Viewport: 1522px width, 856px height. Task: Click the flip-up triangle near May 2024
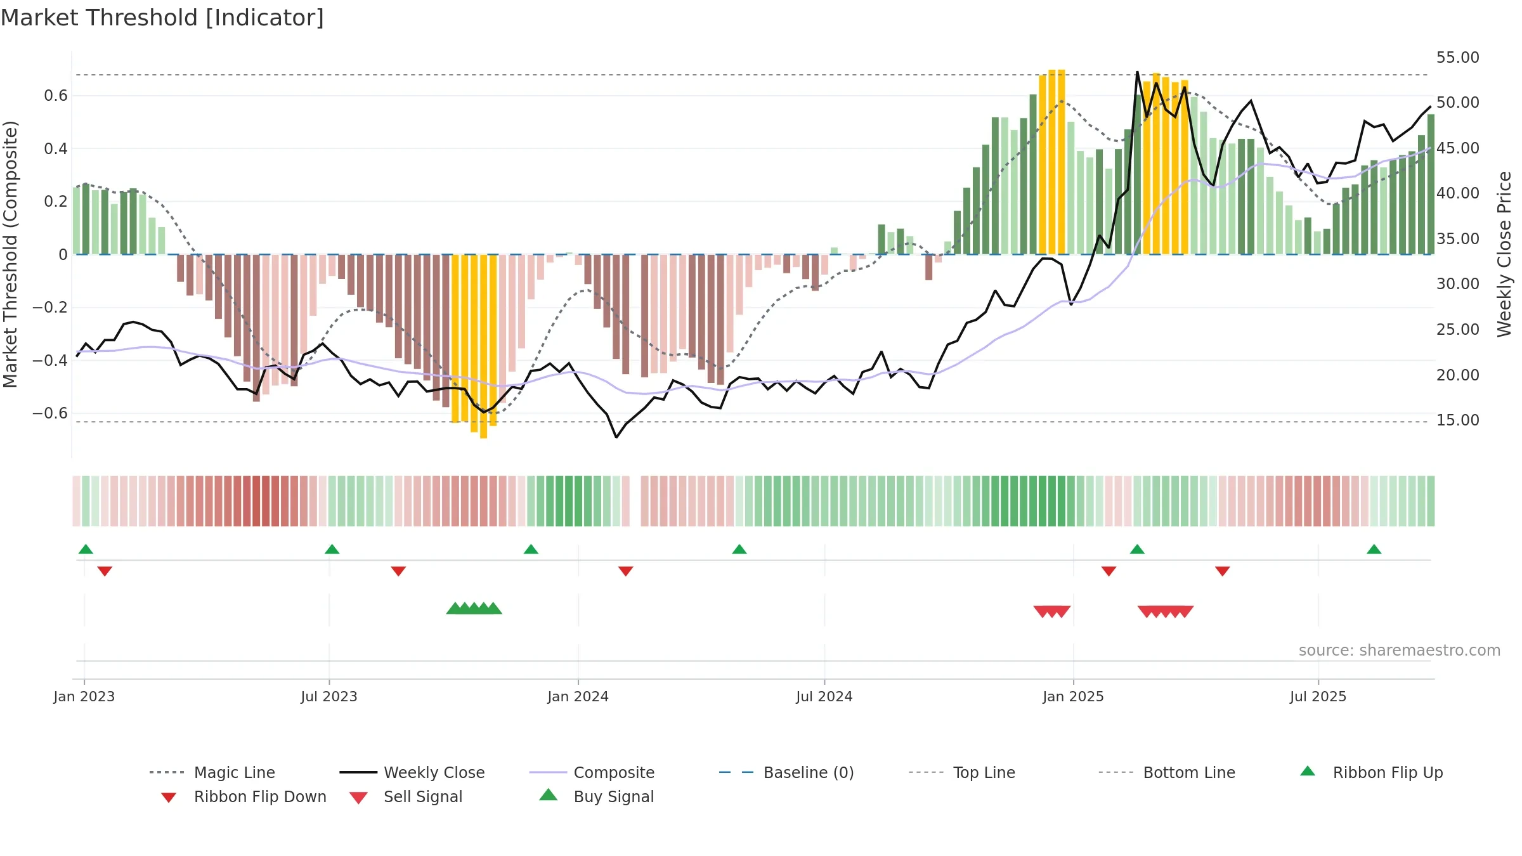pyautogui.click(x=739, y=549)
